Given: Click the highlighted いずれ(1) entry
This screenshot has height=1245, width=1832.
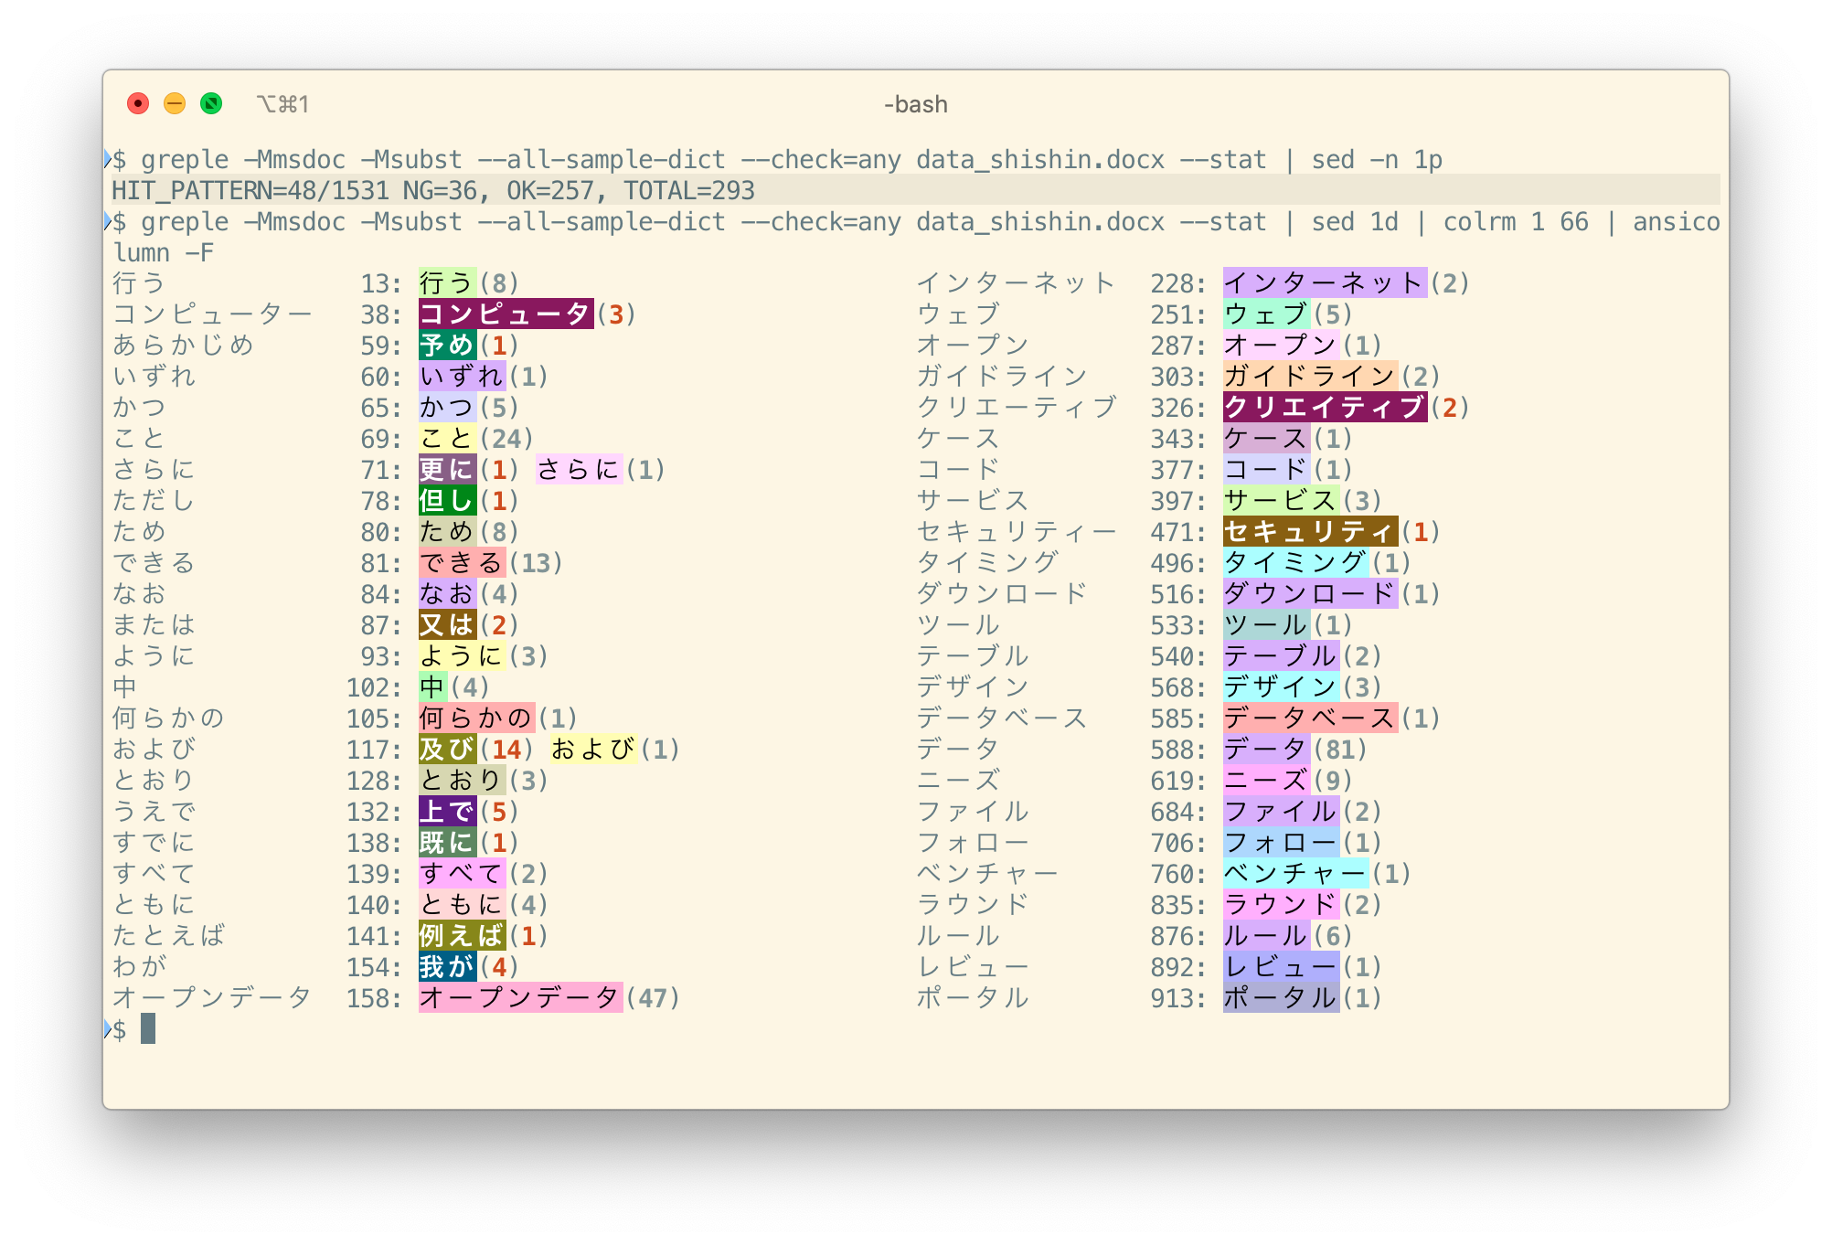Looking at the screenshot, I should [462, 377].
